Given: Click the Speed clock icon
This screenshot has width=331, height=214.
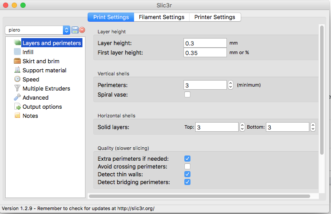Looking at the screenshot, I should click(17, 79).
